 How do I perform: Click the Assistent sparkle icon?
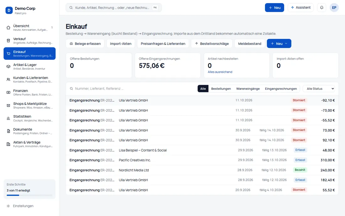click(x=292, y=8)
